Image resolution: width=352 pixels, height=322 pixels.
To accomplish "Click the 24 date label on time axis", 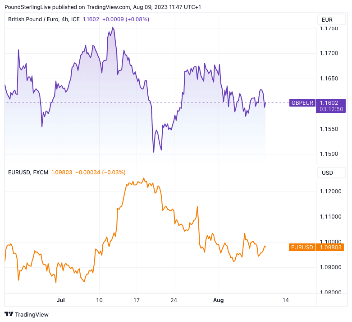I will (x=174, y=300).
